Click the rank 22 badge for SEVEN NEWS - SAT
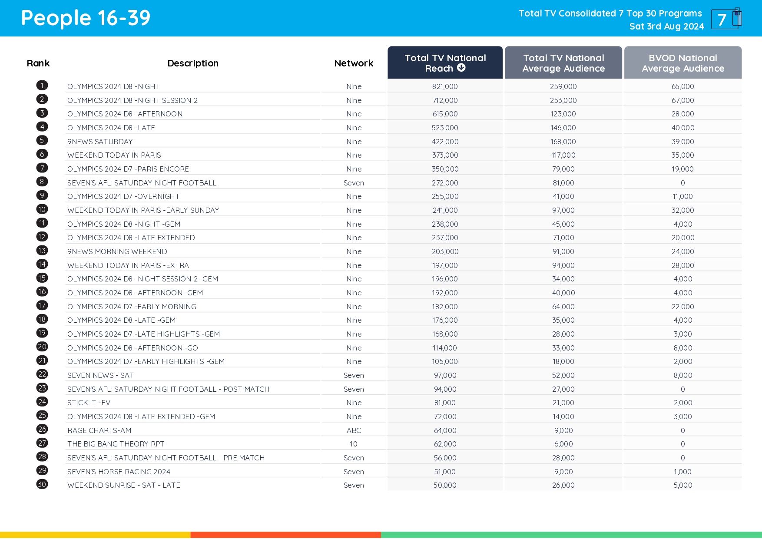 (x=42, y=374)
